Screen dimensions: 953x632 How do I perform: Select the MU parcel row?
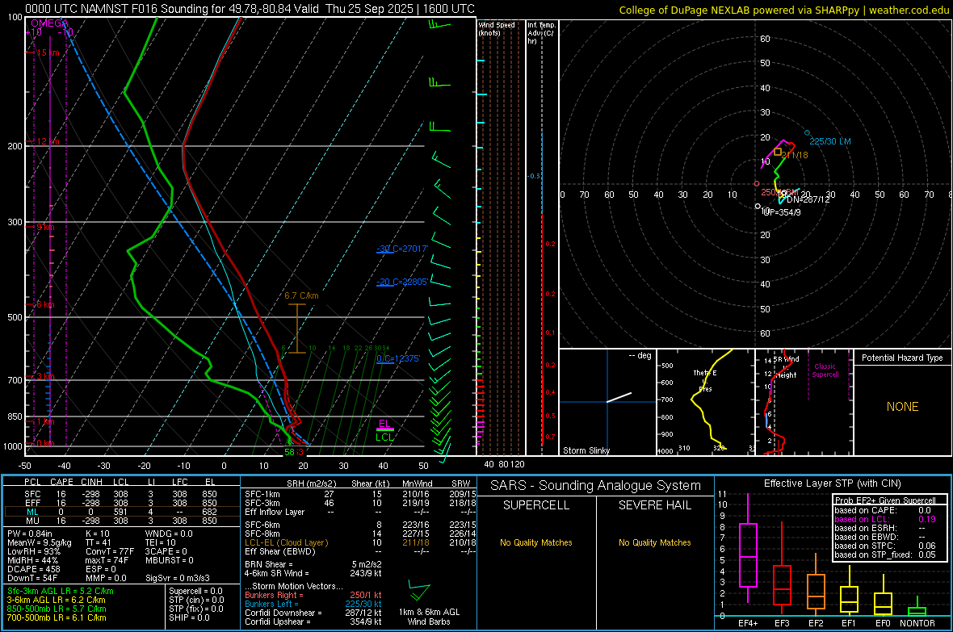coord(120,521)
